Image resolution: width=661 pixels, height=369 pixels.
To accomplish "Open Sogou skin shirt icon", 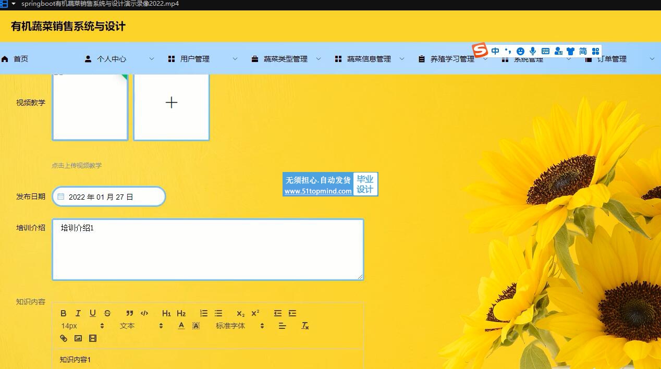I will 570,51.
